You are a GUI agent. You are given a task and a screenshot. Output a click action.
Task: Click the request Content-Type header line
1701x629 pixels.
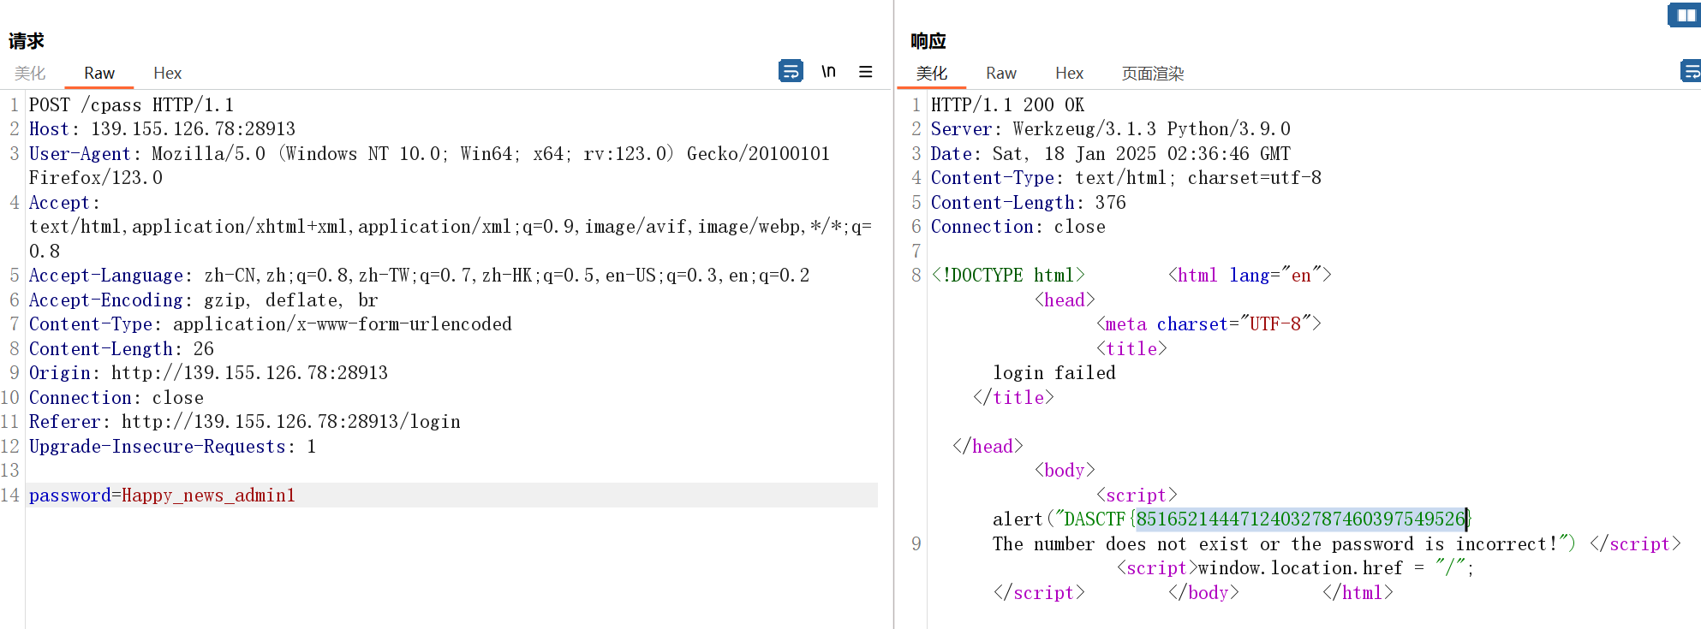(x=271, y=324)
